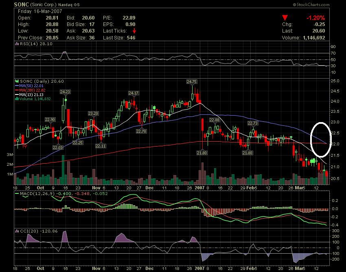346x272 pixels.
Task: Click the -200 level on CCI axis
Action: [x=335, y=259]
